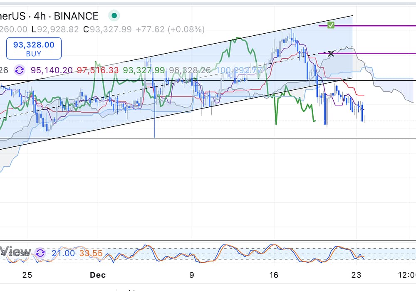
Task: Click the 95,140.20 purple indicator value
Action: click(52, 70)
